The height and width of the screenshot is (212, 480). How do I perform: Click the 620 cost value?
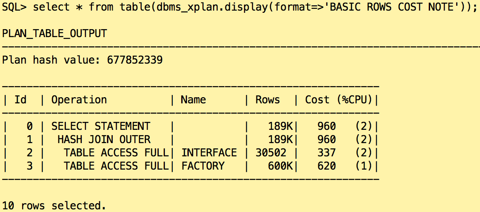(326, 166)
